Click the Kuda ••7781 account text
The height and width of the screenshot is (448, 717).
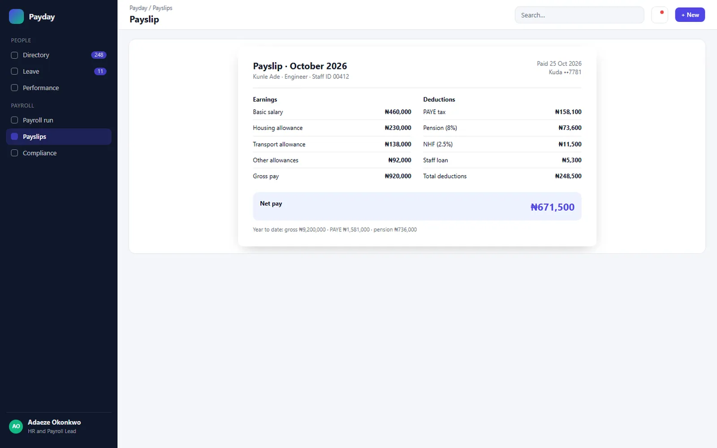coord(565,72)
